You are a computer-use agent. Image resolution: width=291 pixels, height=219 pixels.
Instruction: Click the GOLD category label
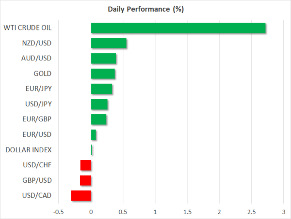click(x=42, y=74)
